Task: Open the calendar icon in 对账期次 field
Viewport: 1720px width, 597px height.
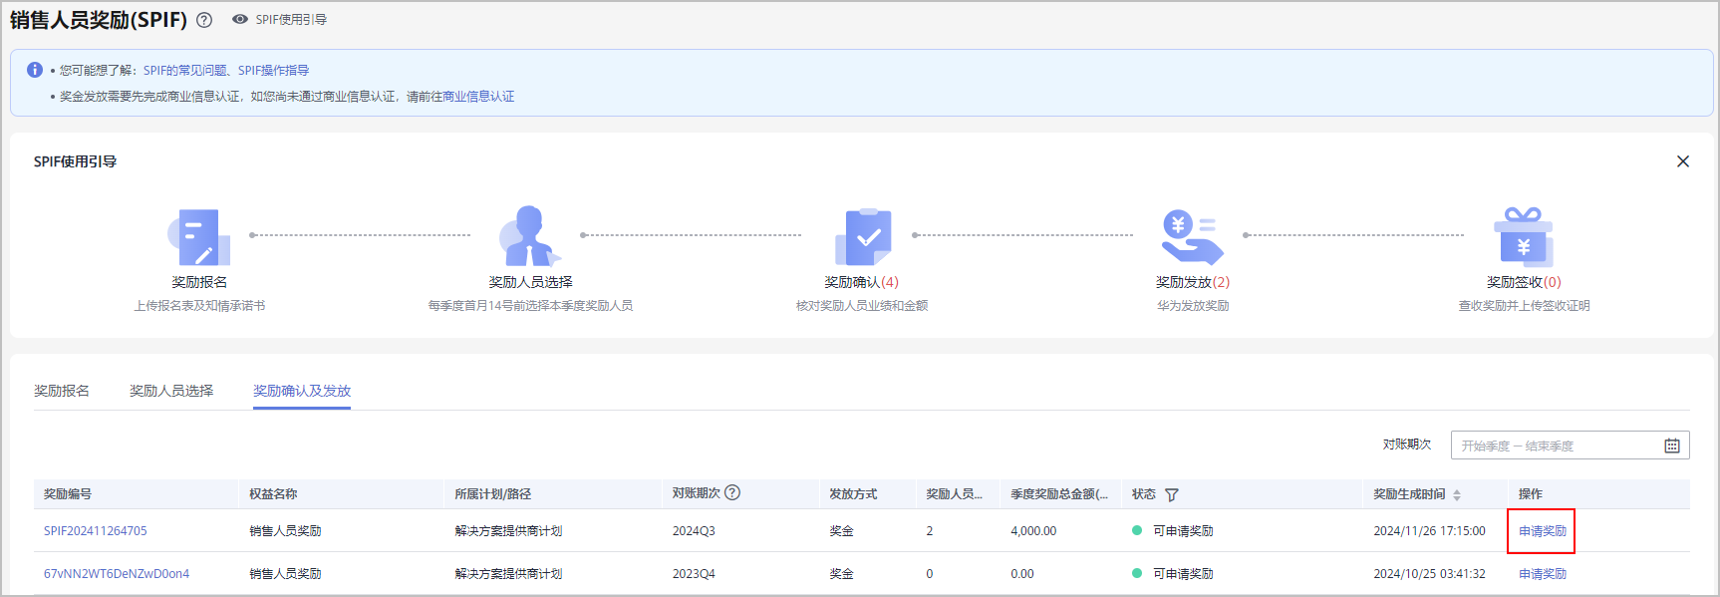Action: tap(1671, 446)
